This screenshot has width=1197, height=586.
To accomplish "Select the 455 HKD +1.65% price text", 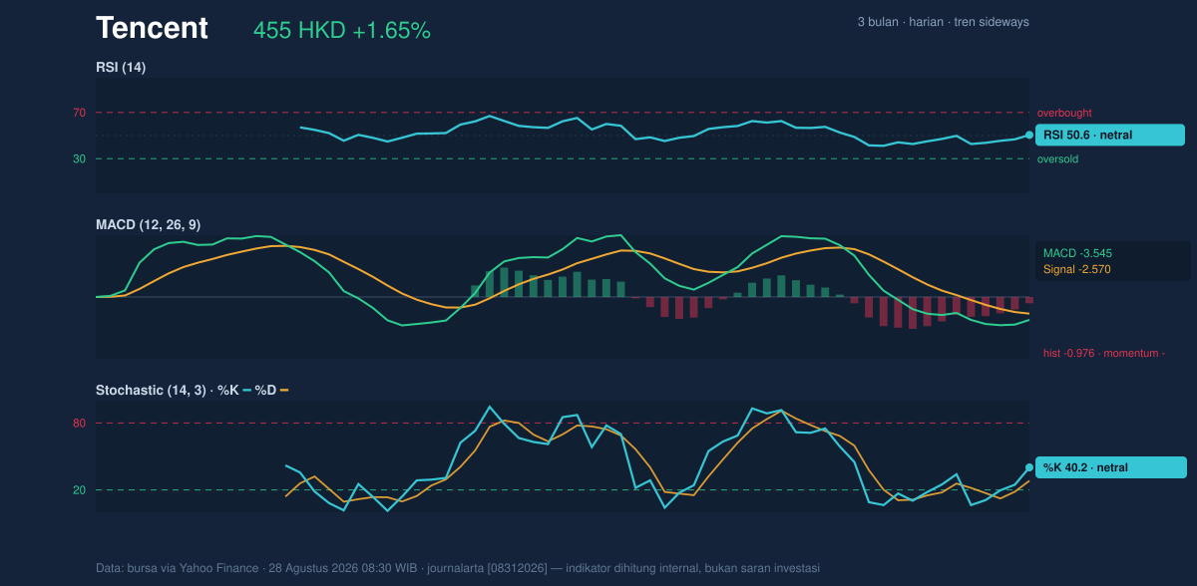I will 342,31.
